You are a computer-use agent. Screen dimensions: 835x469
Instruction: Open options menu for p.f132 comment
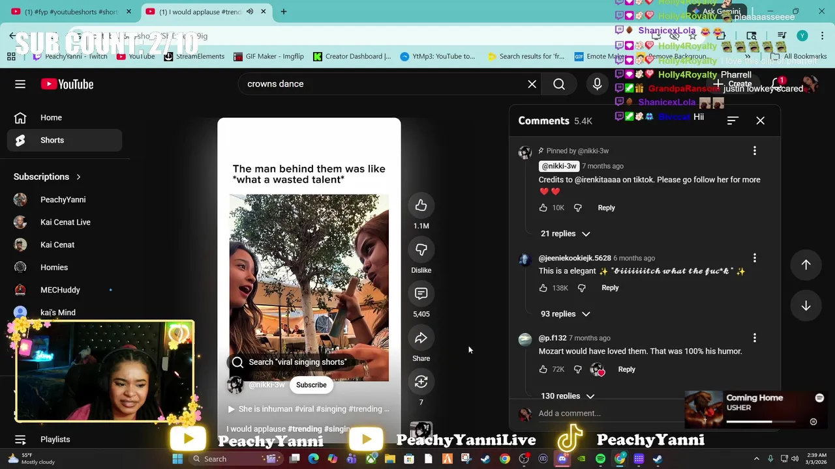pos(755,338)
